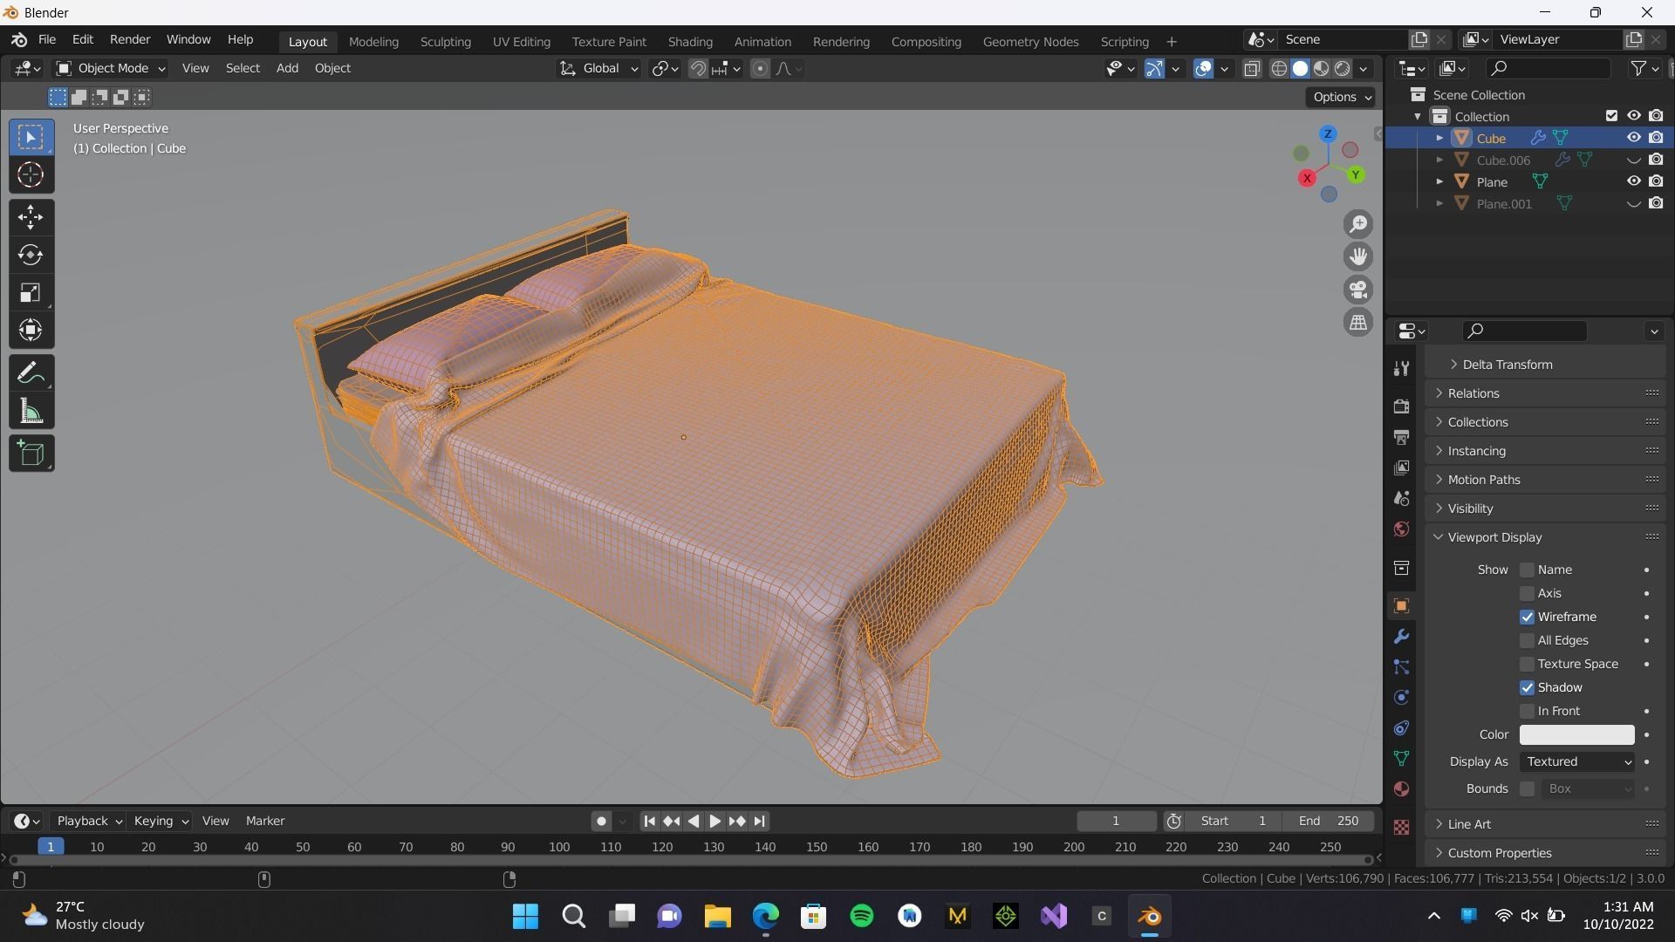
Task: Choose the Add Cube tool
Action: pos(31,453)
